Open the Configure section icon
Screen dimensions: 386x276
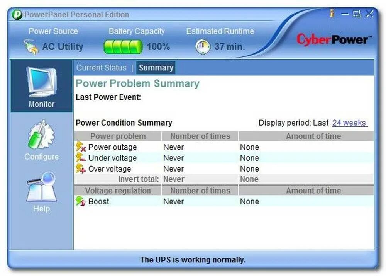pos(41,135)
